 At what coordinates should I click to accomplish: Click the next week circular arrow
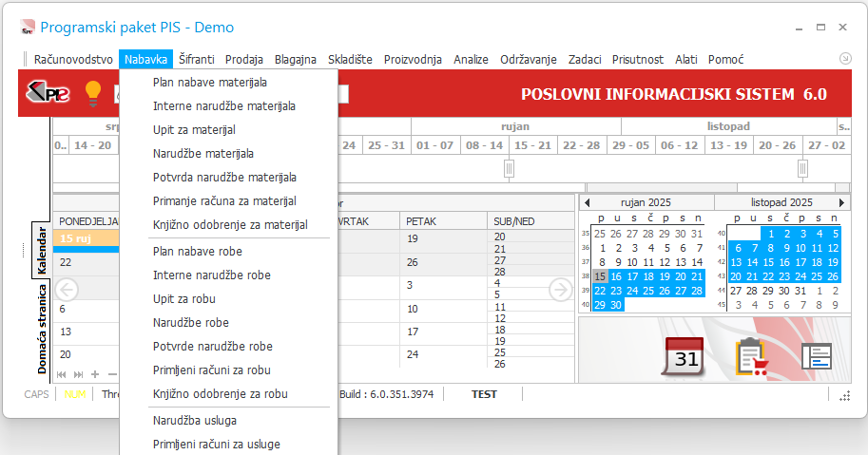560,289
